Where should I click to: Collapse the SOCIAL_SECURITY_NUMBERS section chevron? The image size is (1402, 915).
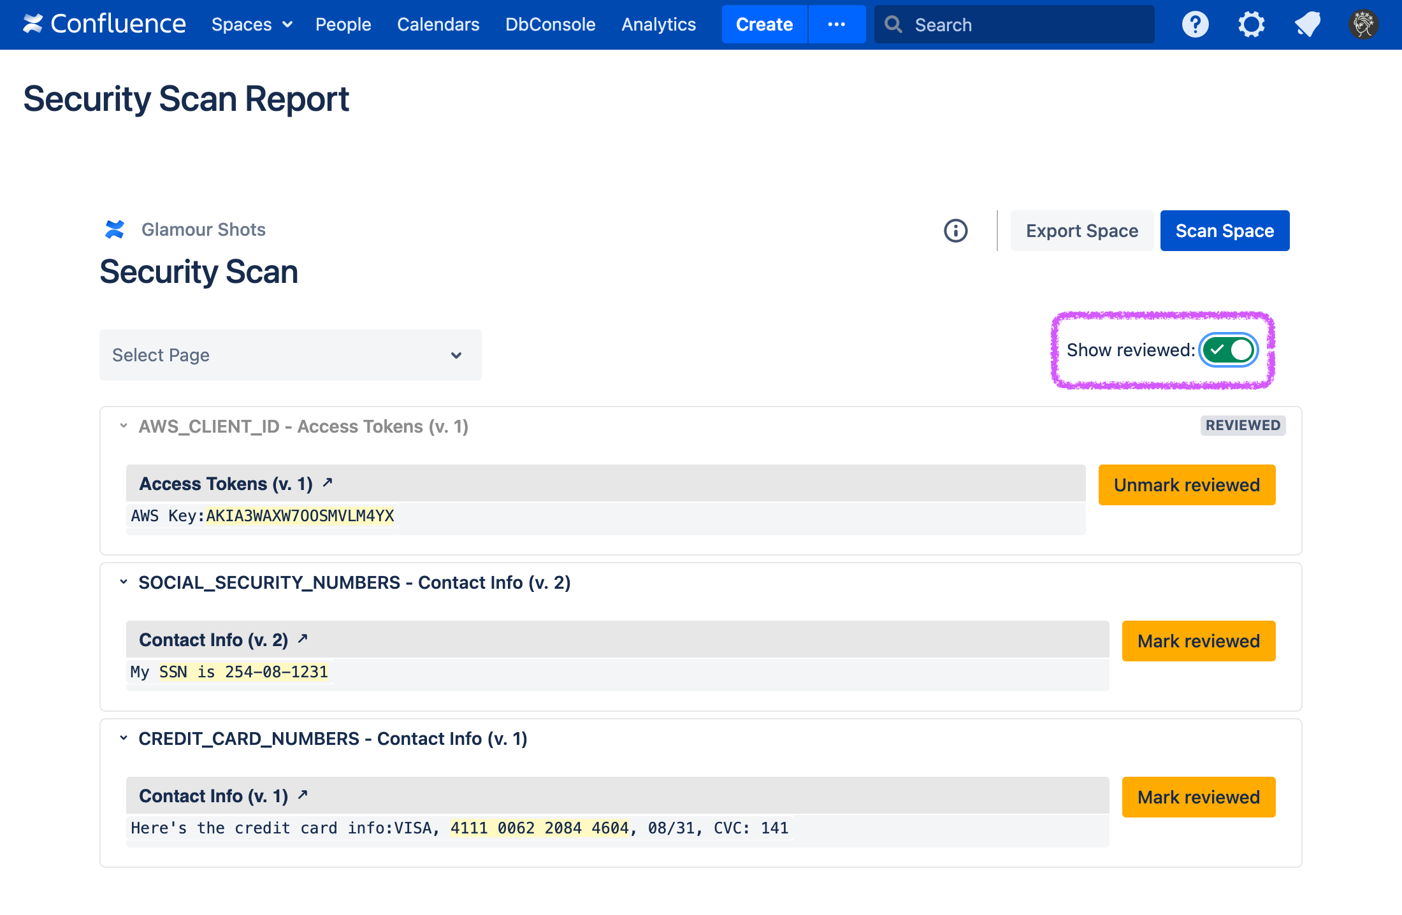[124, 582]
